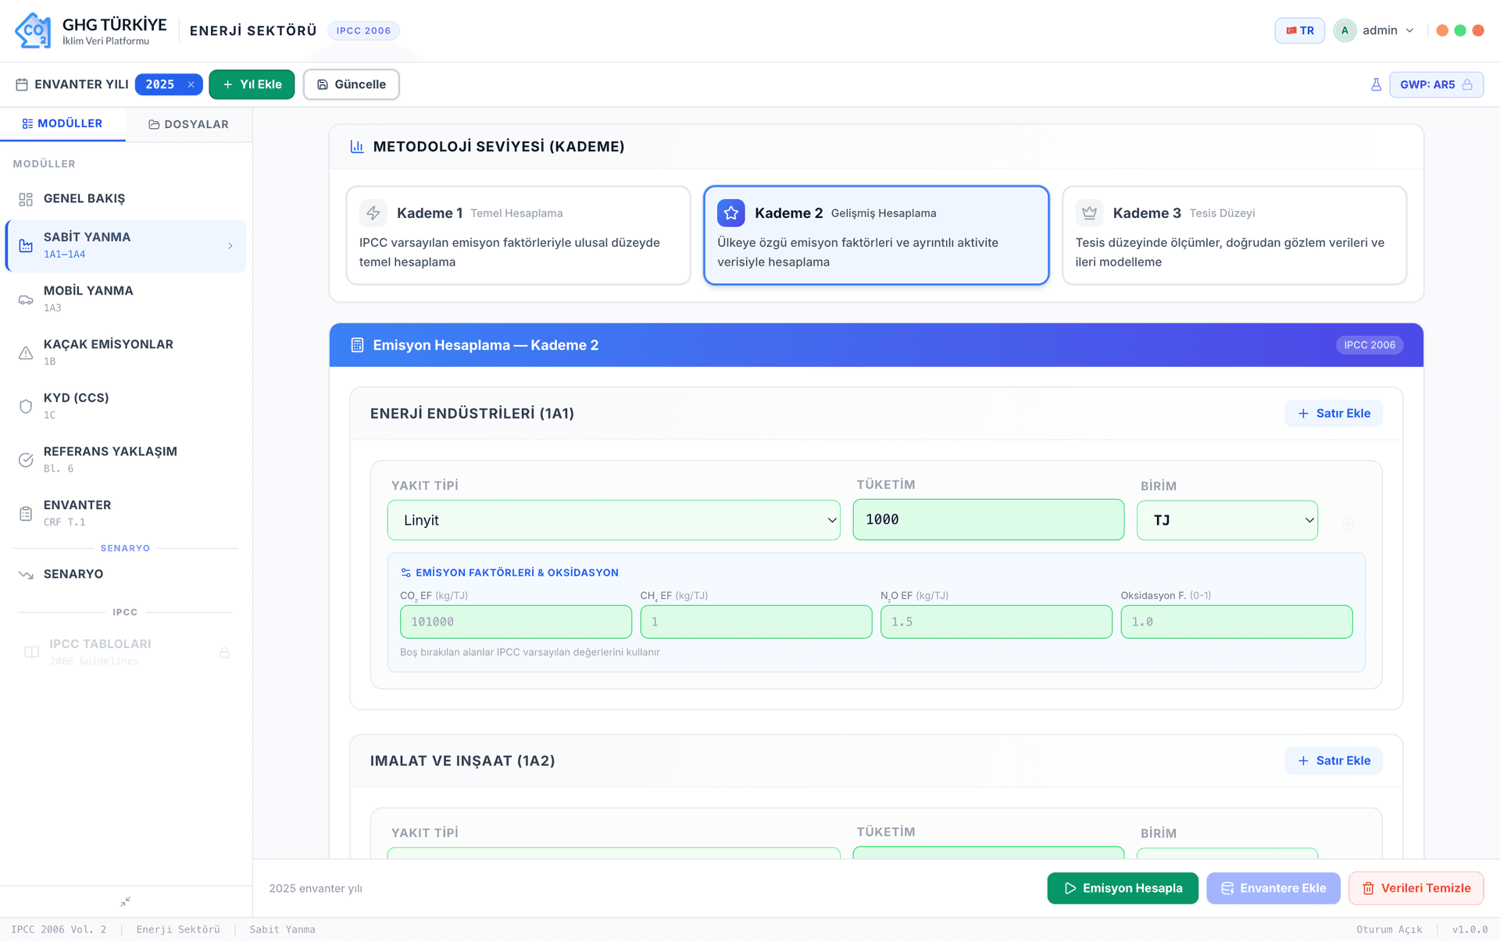Click the Verileri Temizle button
This screenshot has width=1500, height=941.
coord(1416,889)
